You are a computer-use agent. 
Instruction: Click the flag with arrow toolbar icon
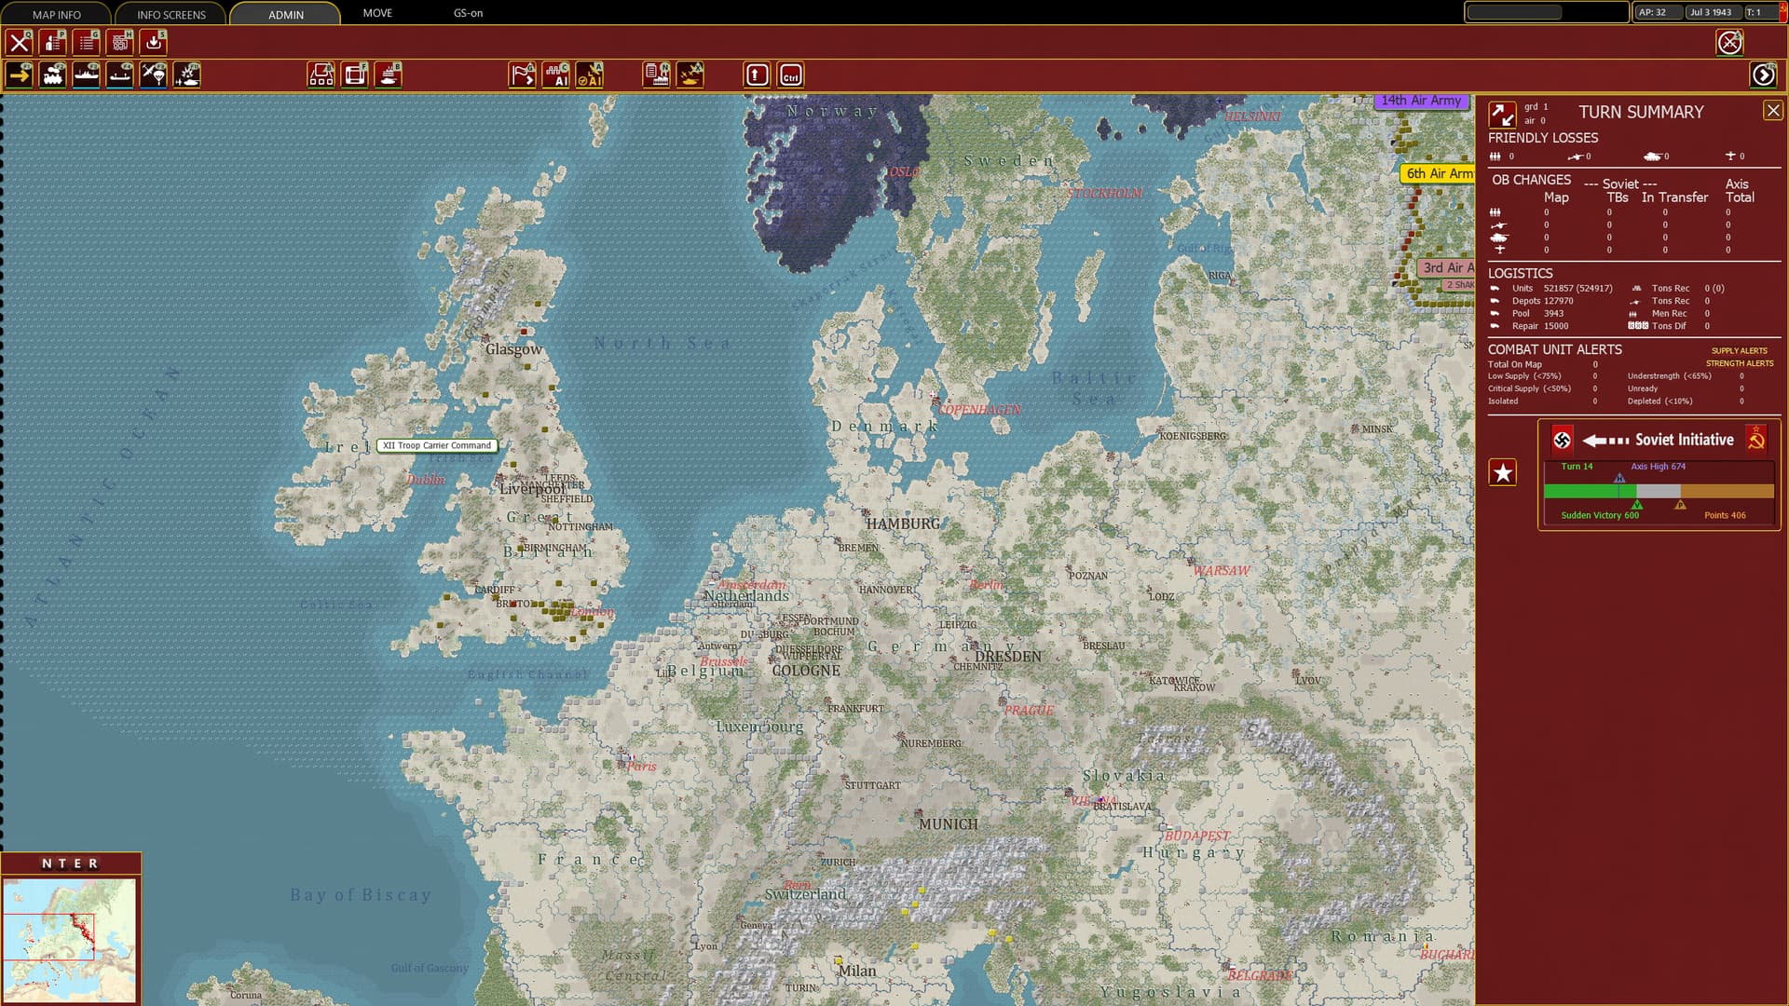[x=523, y=75]
